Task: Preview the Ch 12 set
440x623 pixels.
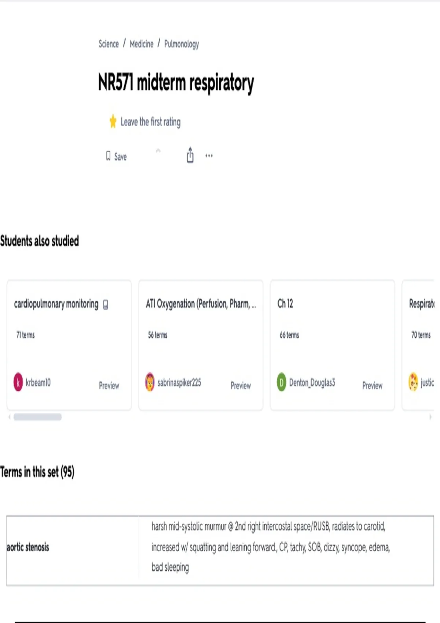Action: tap(372, 386)
